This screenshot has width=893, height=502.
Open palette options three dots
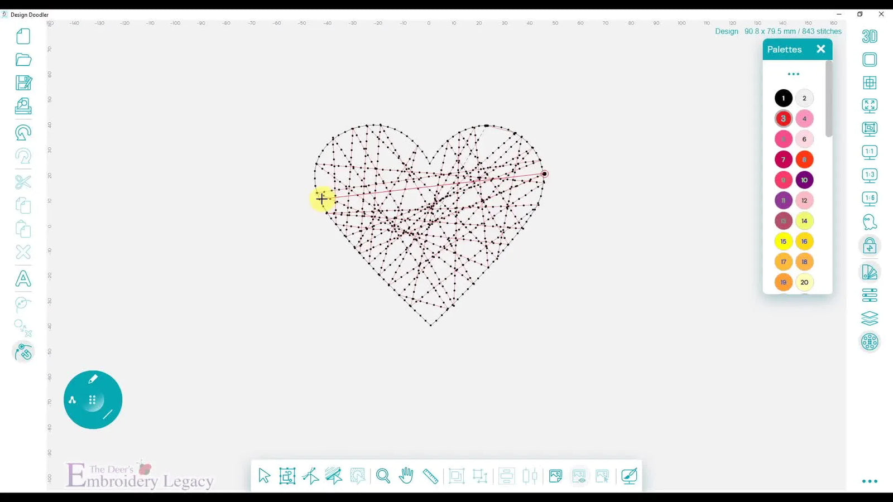[x=793, y=74]
